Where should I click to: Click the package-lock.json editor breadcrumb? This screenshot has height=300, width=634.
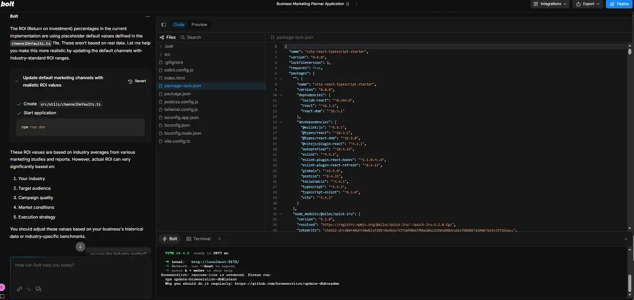coord(291,37)
